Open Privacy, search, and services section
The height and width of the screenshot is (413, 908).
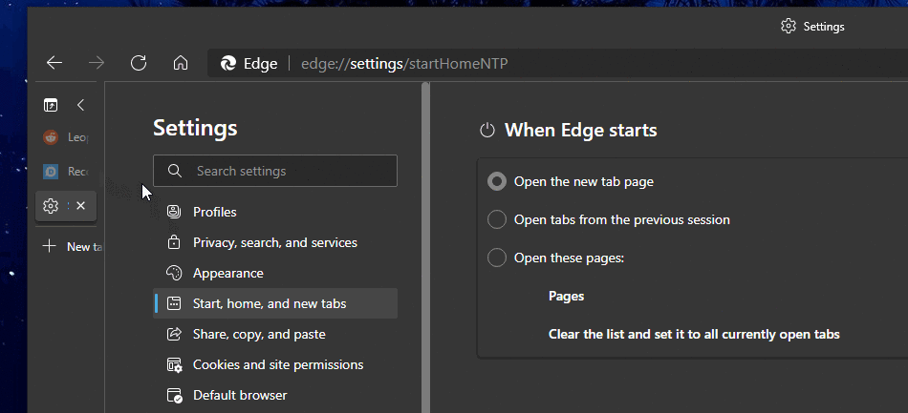pyautogui.click(x=275, y=242)
